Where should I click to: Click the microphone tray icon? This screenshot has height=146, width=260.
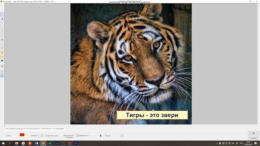point(220,143)
